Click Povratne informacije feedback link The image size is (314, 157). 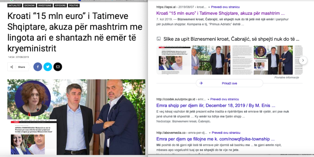coord(287,77)
